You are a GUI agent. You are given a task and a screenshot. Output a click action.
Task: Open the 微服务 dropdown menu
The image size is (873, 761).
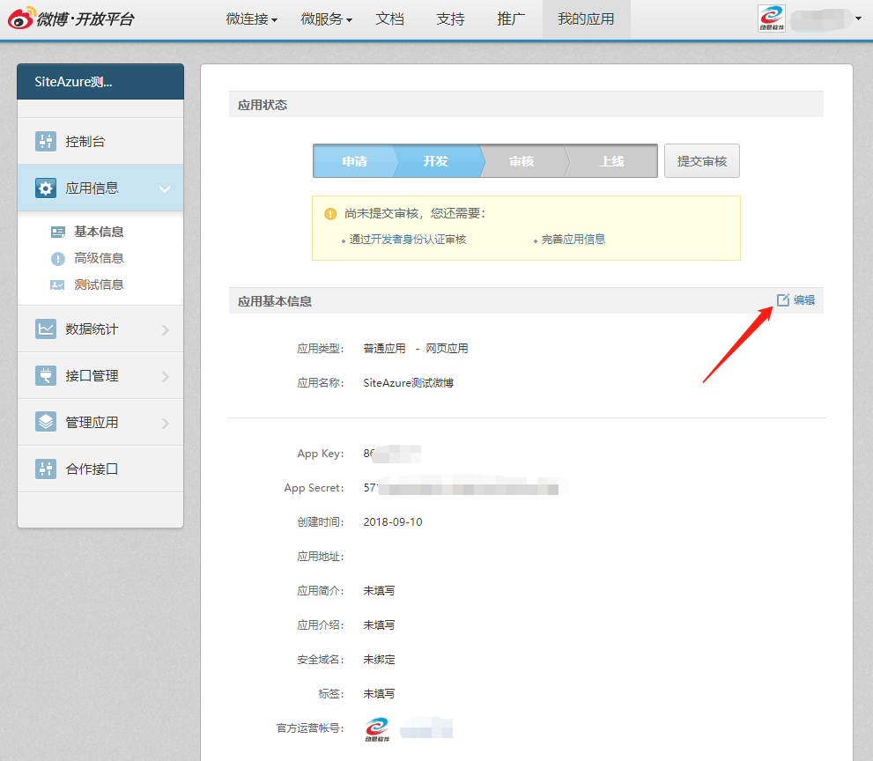tap(326, 18)
